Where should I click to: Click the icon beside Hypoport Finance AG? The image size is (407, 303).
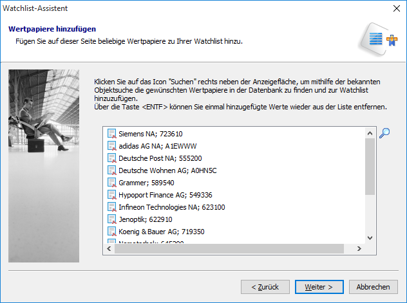pos(112,195)
